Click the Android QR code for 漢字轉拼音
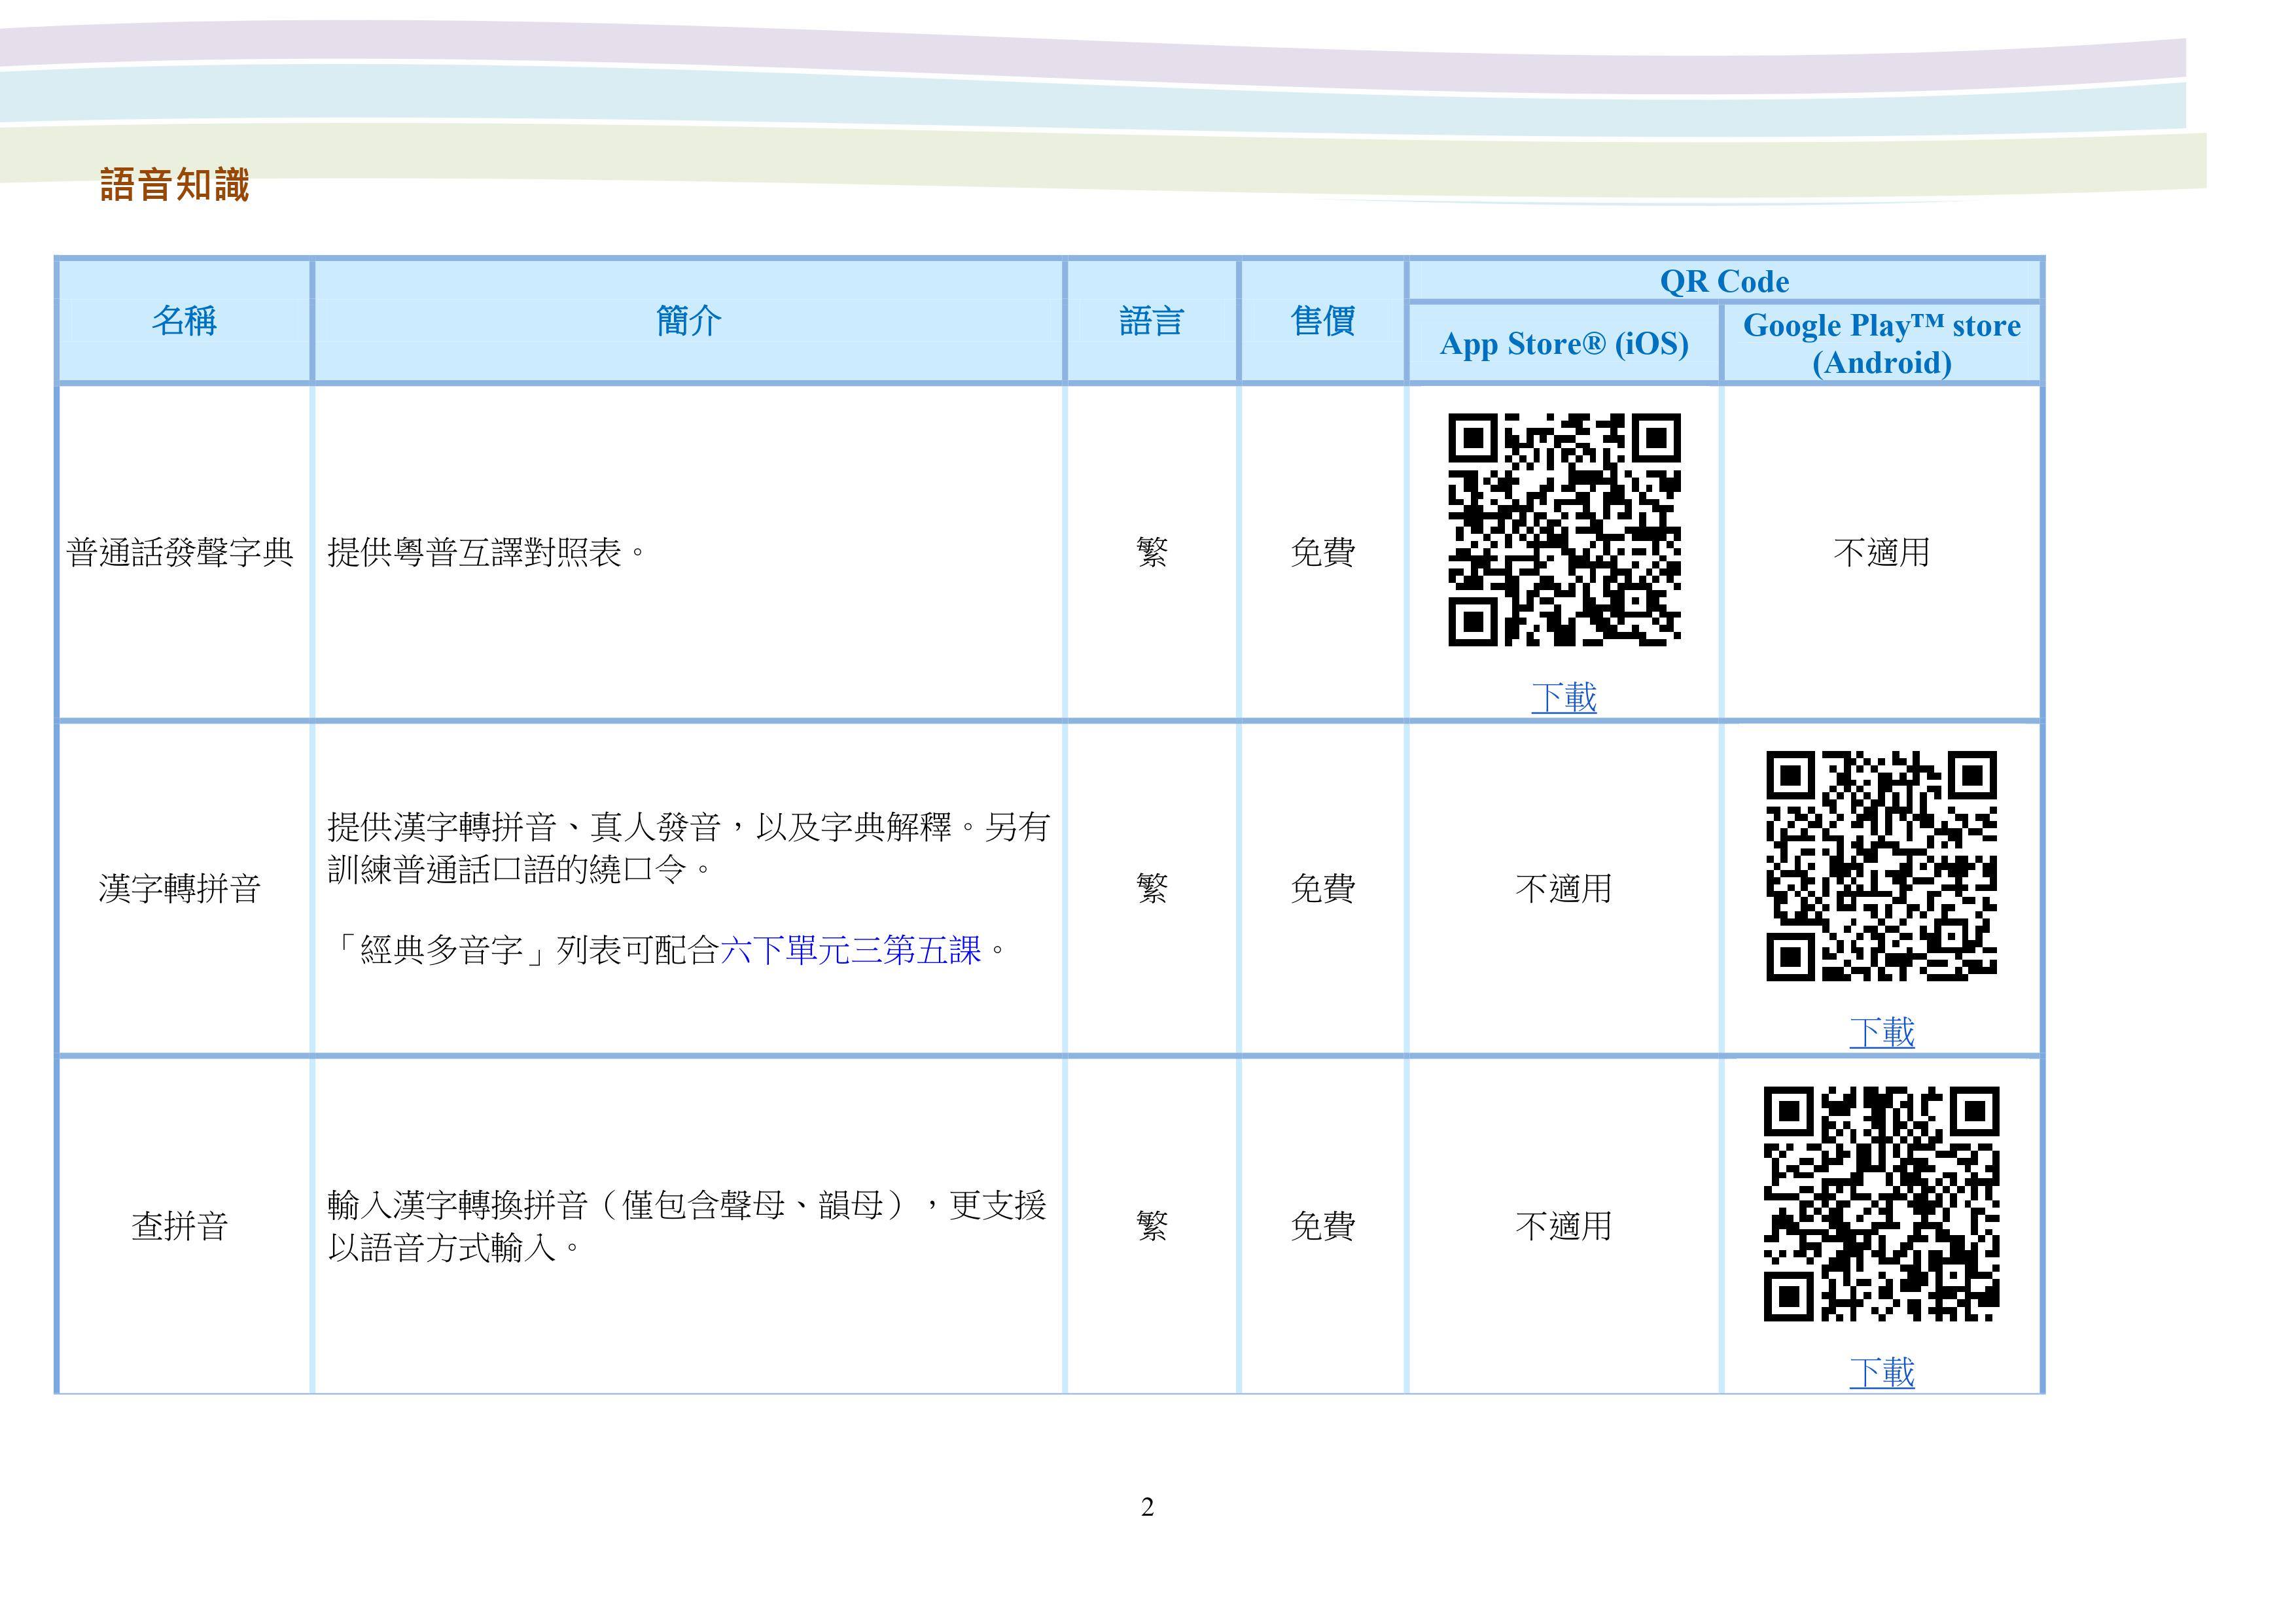Viewport: 2296px width, 1623px height. (1881, 865)
